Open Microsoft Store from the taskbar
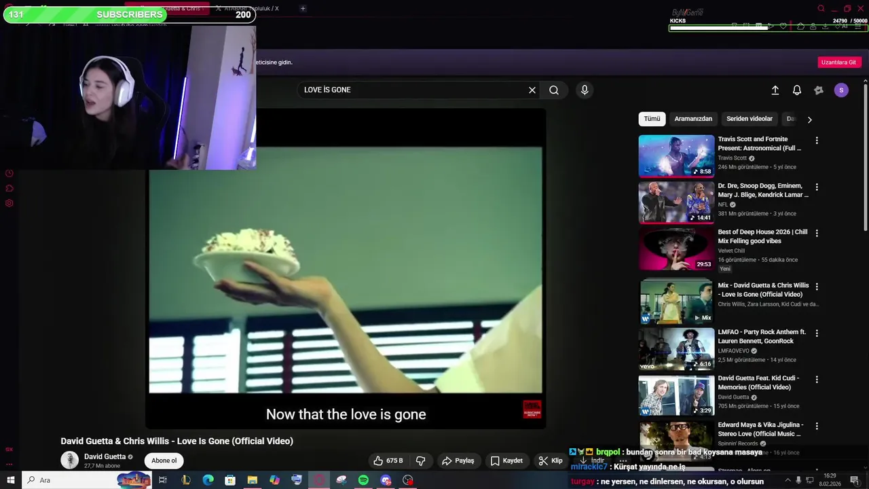Image resolution: width=869 pixels, height=489 pixels. point(230,480)
